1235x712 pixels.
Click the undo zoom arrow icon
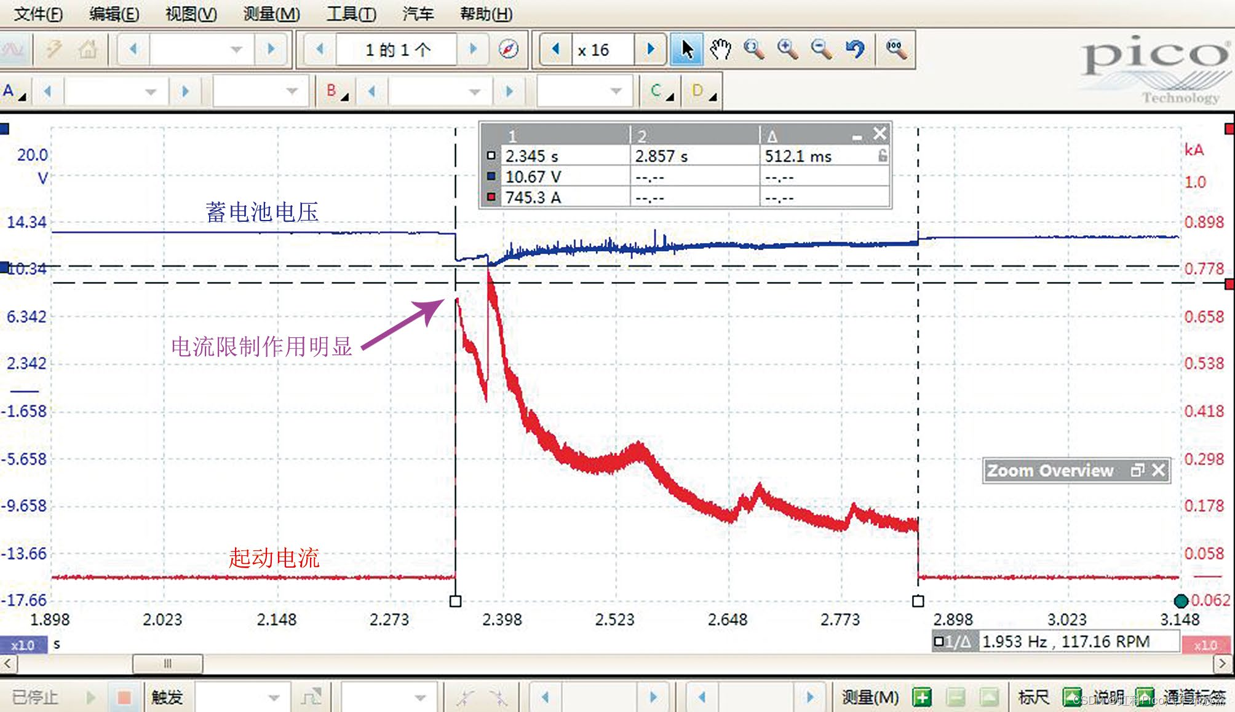pyautogui.click(x=855, y=49)
